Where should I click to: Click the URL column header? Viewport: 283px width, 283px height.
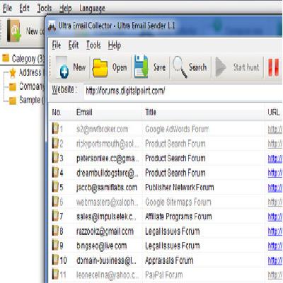(274, 112)
